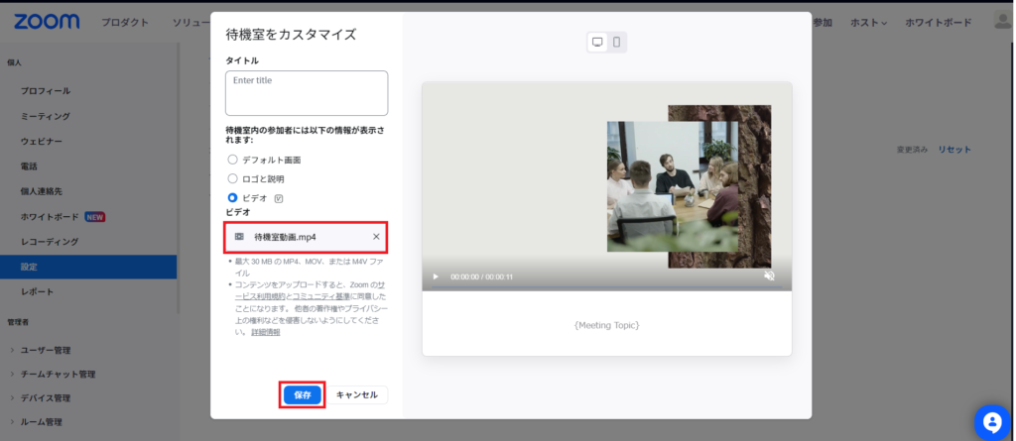Open the chat support bubble icon
This screenshot has height=441, width=1016.
(x=990, y=421)
